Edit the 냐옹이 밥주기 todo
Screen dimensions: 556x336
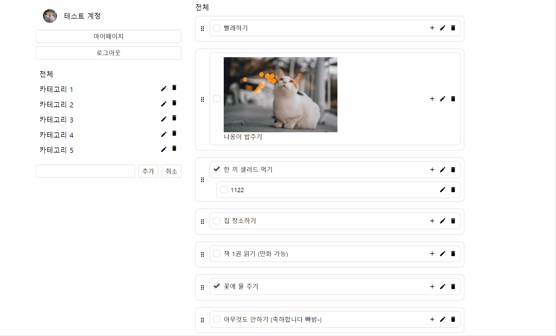click(x=443, y=99)
